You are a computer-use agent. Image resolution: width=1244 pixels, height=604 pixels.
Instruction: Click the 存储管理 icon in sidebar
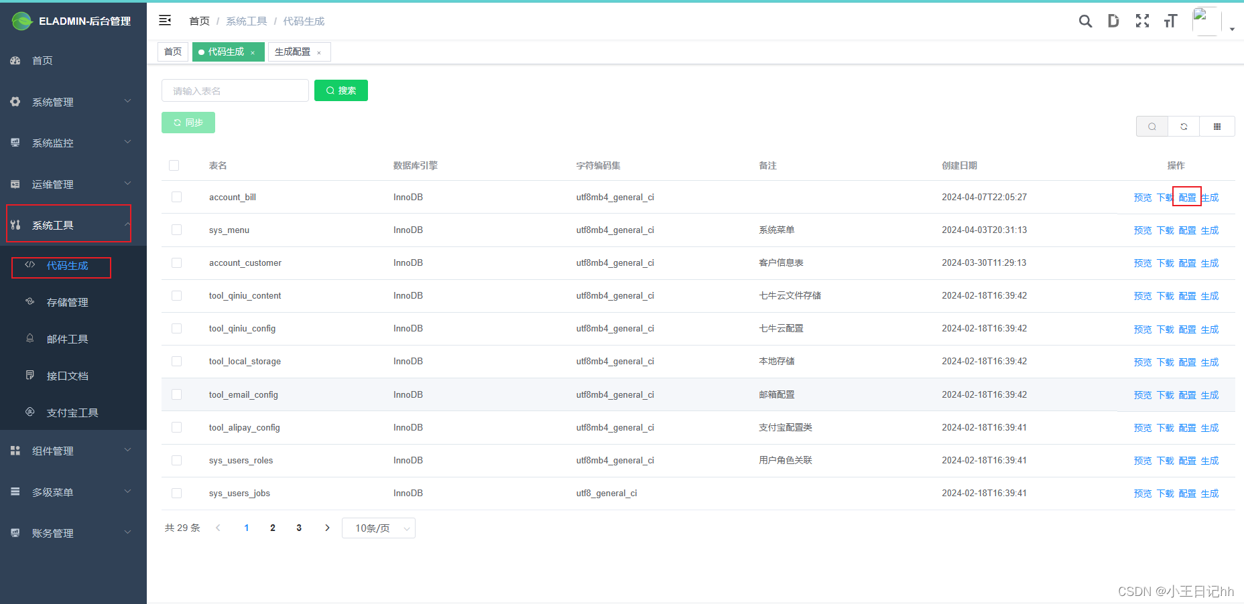tap(30, 301)
